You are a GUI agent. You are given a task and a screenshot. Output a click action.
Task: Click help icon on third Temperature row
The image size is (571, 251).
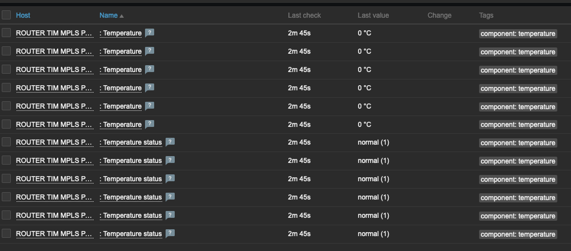(x=150, y=70)
